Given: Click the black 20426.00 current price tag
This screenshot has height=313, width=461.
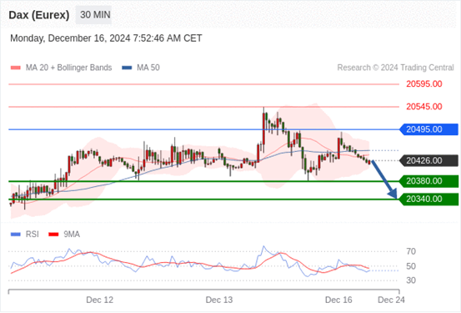Looking at the screenshot, I should pos(428,161).
